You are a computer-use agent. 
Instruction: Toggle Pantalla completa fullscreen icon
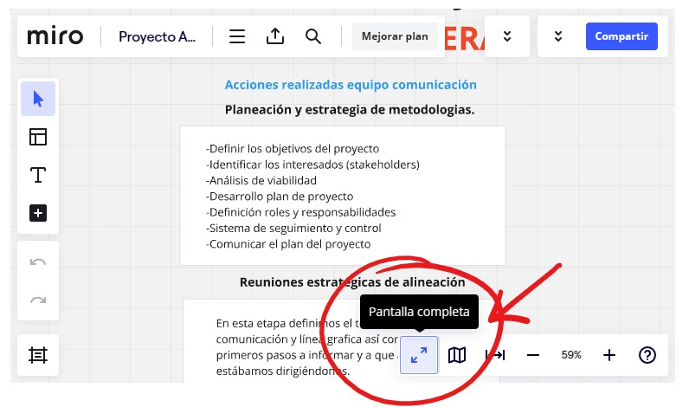tap(419, 355)
